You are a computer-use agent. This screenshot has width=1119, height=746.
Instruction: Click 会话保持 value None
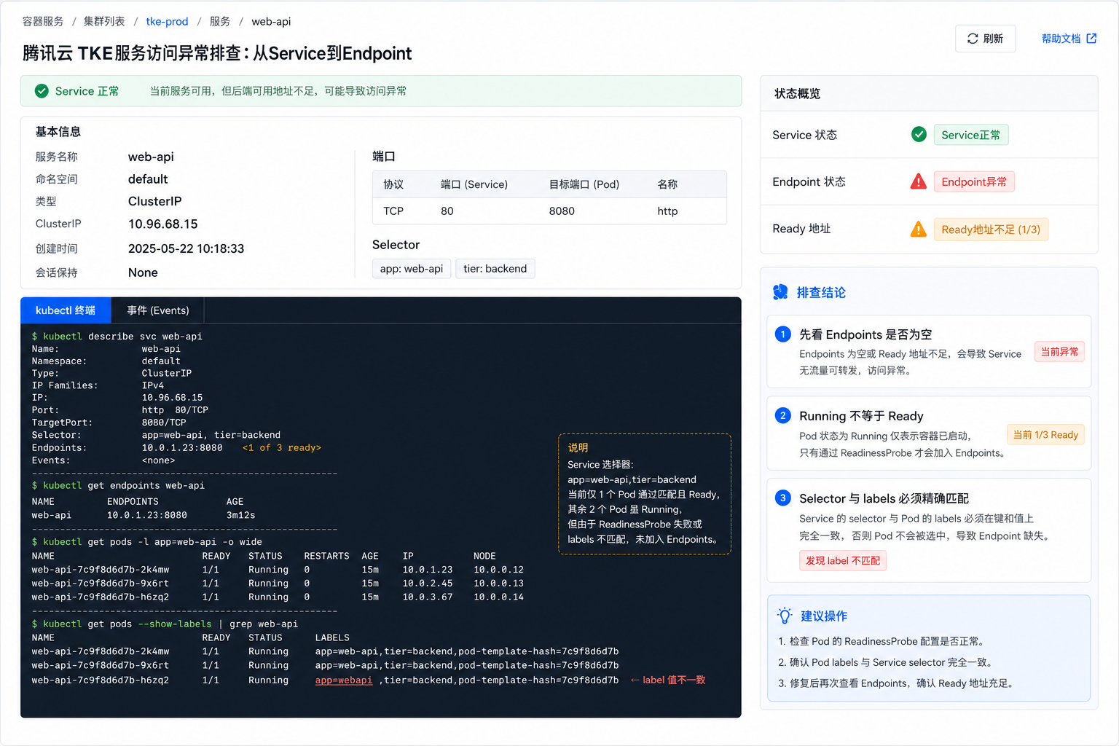(143, 272)
